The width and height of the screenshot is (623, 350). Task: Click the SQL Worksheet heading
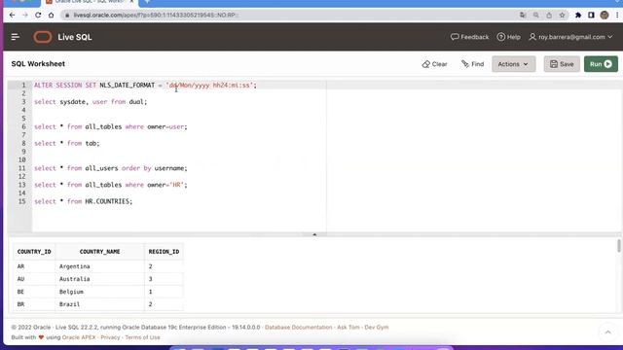point(38,64)
